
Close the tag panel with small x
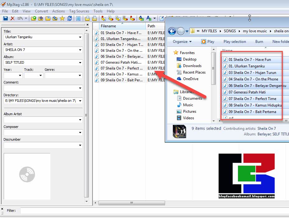[88, 25]
